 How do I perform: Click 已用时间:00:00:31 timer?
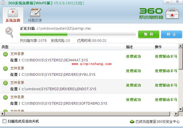click(92, 41)
